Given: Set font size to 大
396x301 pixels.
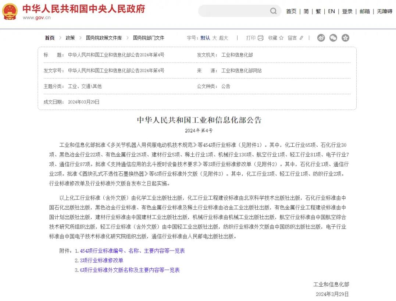Looking at the screenshot, I should (x=214, y=38).
